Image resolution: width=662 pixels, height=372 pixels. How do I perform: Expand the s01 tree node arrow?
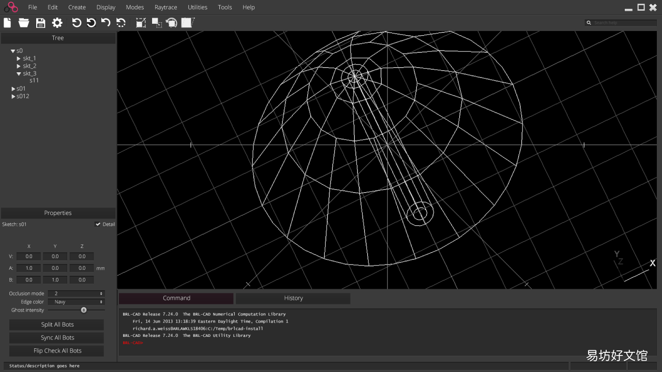pos(13,89)
